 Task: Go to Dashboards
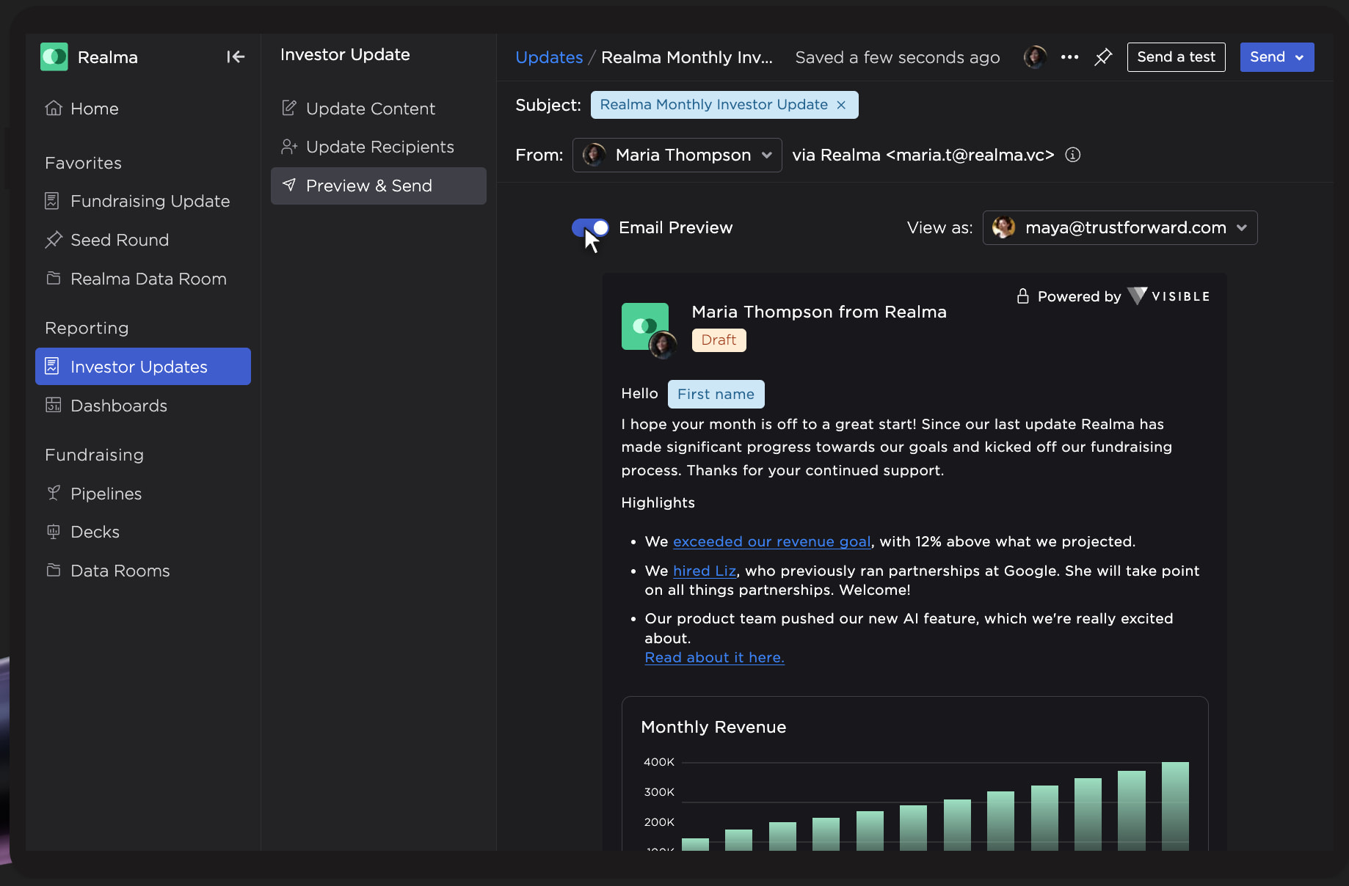[x=143, y=406]
